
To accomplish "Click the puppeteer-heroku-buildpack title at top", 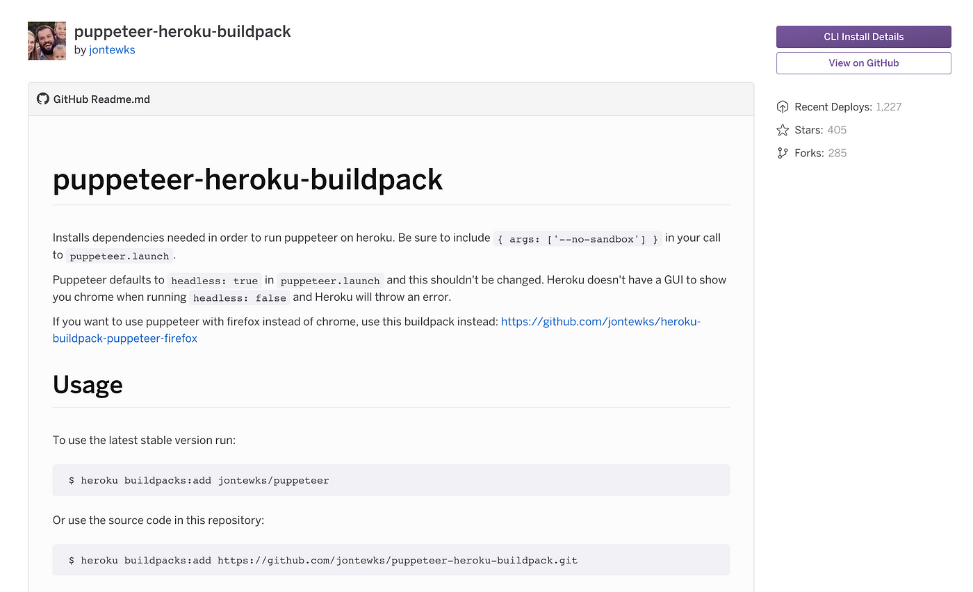I will [182, 31].
